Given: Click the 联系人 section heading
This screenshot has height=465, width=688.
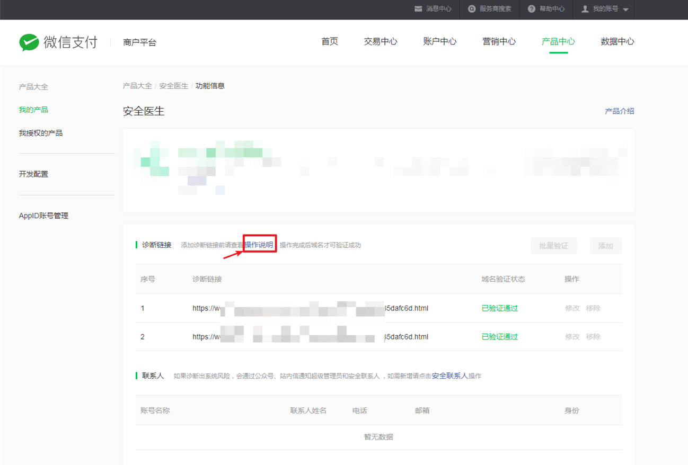Looking at the screenshot, I should tap(153, 375).
